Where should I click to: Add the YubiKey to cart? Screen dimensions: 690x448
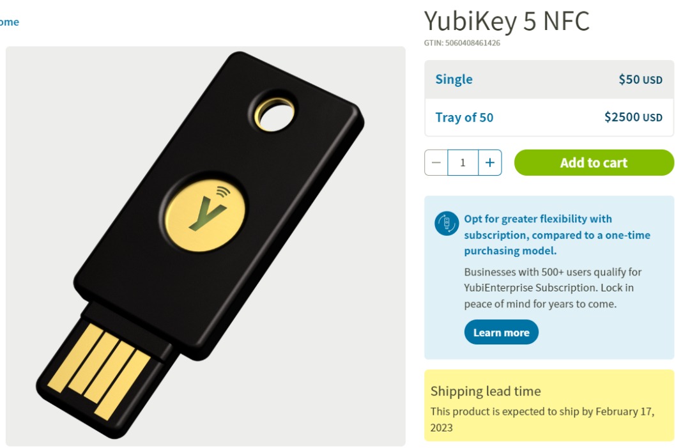(594, 163)
